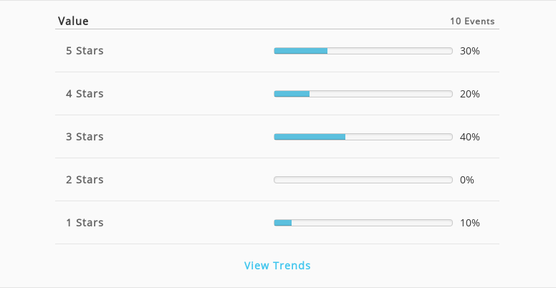Select the 4 Stars row label

pyautogui.click(x=85, y=94)
